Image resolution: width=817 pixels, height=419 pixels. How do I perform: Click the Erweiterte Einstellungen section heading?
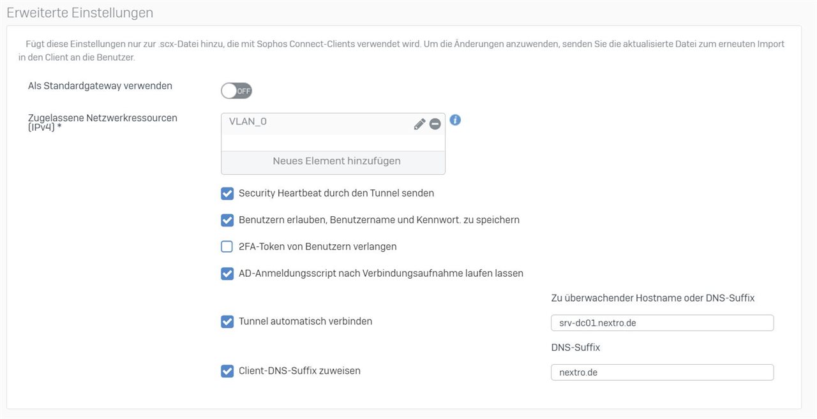80,13
